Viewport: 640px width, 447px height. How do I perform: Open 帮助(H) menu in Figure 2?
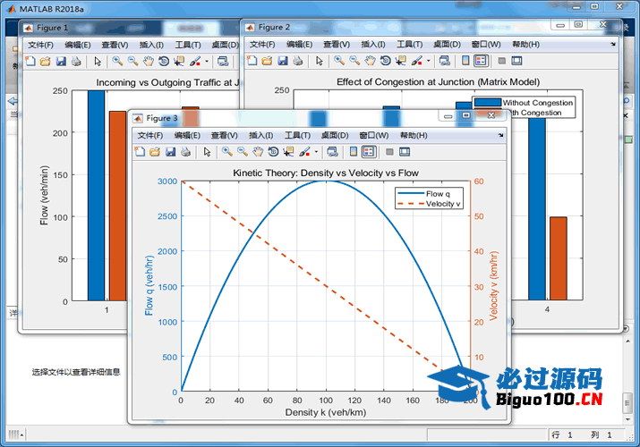[525, 44]
